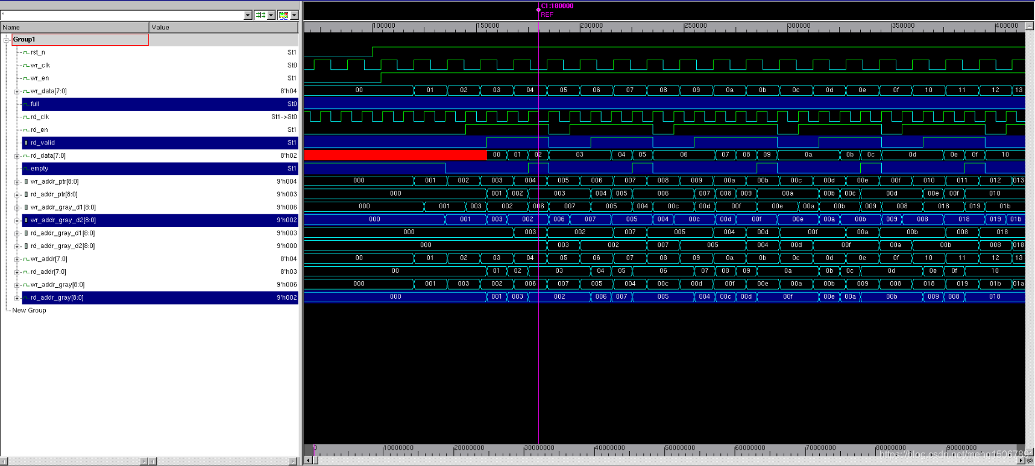Click the rd_data[7:0] bus waveform icon
The width and height of the screenshot is (1035, 466).
26,156
